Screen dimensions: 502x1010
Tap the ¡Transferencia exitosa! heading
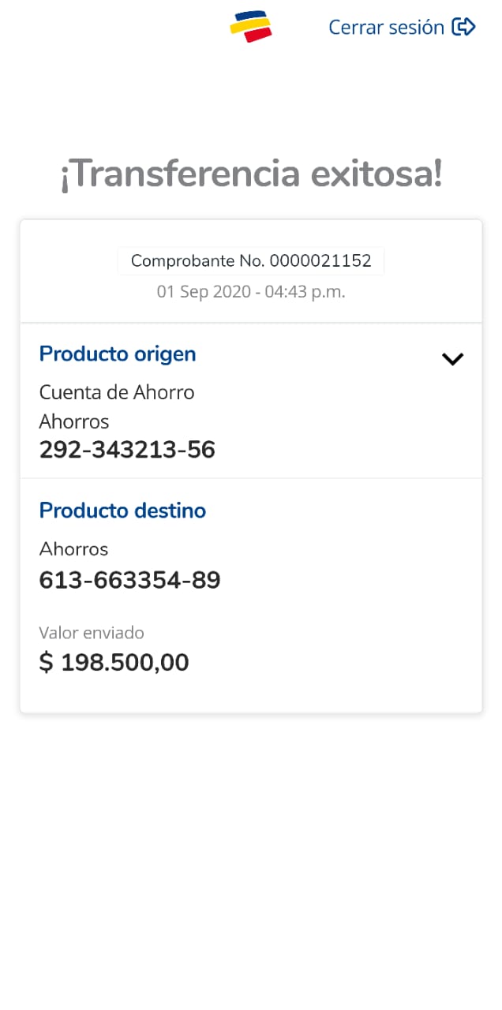point(251,174)
